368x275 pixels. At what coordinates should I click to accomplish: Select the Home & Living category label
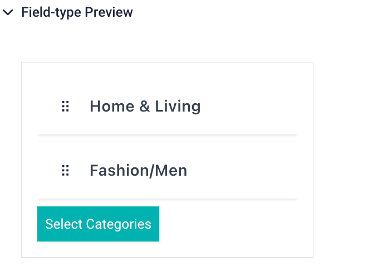point(145,107)
